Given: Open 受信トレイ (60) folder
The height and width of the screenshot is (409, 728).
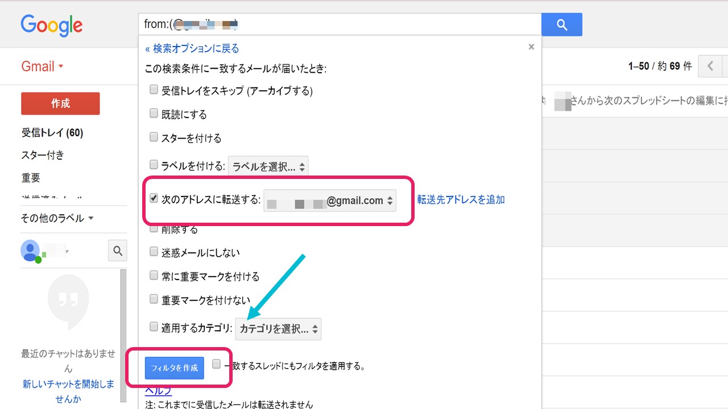Looking at the screenshot, I should (52, 133).
